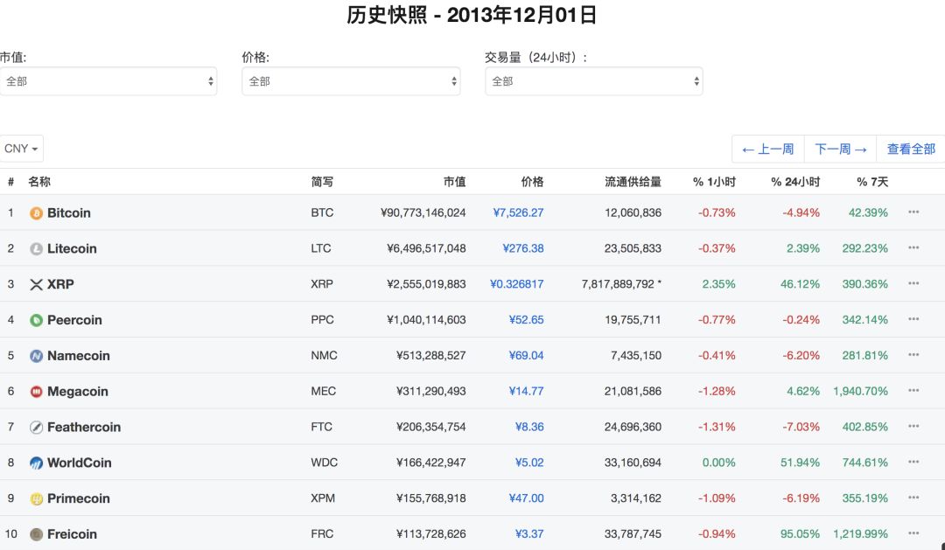Open the more options menu for WorldCoin row
The height and width of the screenshot is (550, 945).
click(x=913, y=462)
